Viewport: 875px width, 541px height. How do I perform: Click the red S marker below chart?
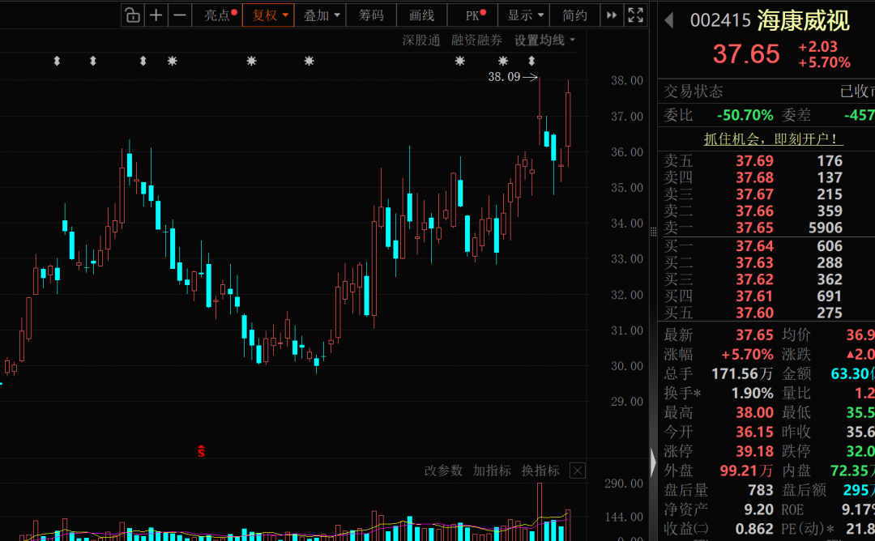coord(202,451)
